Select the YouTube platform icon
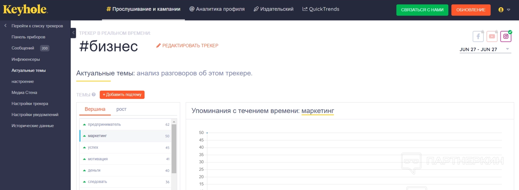 (x=492, y=37)
